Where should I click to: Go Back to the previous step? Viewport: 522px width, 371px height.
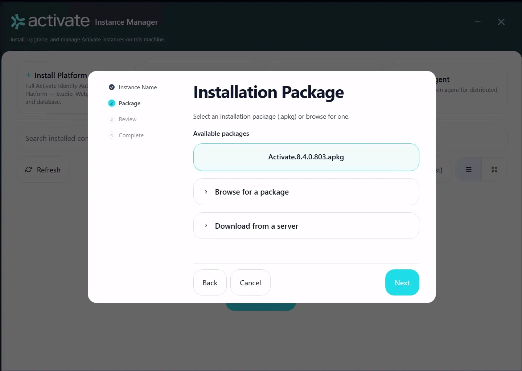coord(210,282)
